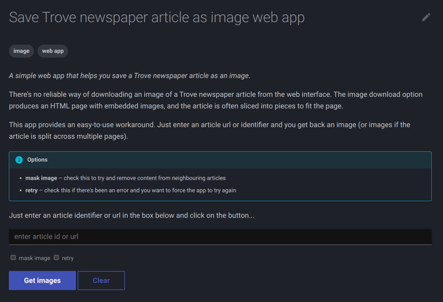
Task: Open the 'image' tag
Action: coord(21,51)
